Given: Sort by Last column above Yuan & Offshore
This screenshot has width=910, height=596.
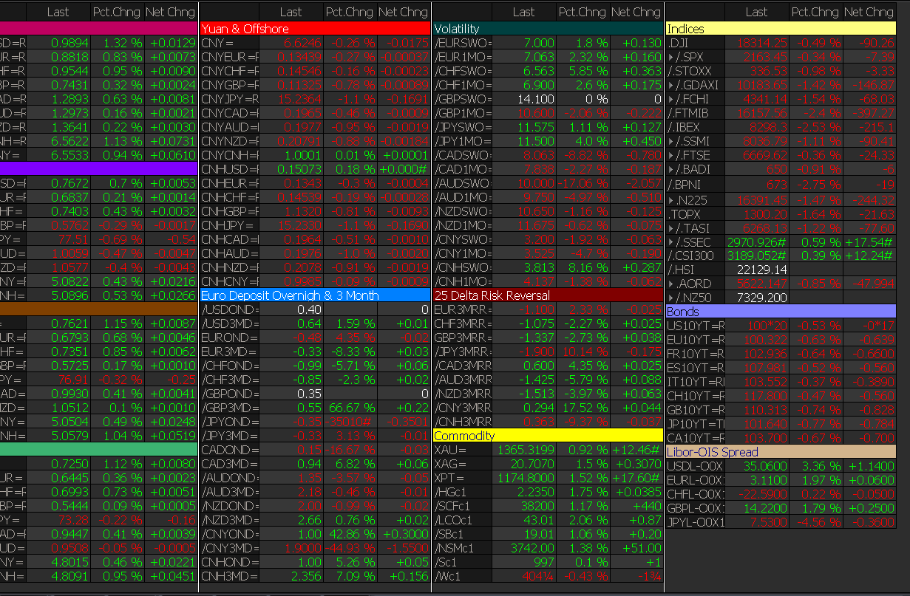Looking at the screenshot, I should (291, 12).
